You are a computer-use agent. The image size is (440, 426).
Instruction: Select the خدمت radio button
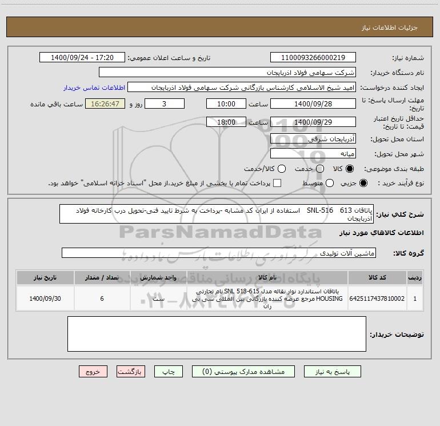pos(320,169)
